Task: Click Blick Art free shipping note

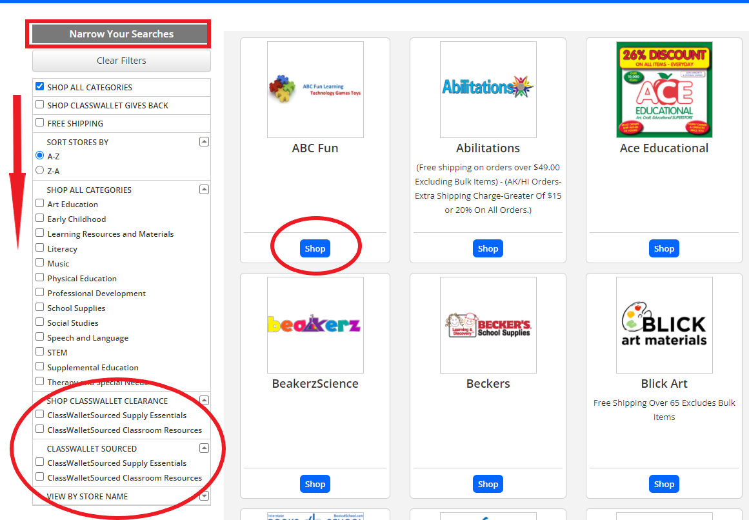Action: 664,410
